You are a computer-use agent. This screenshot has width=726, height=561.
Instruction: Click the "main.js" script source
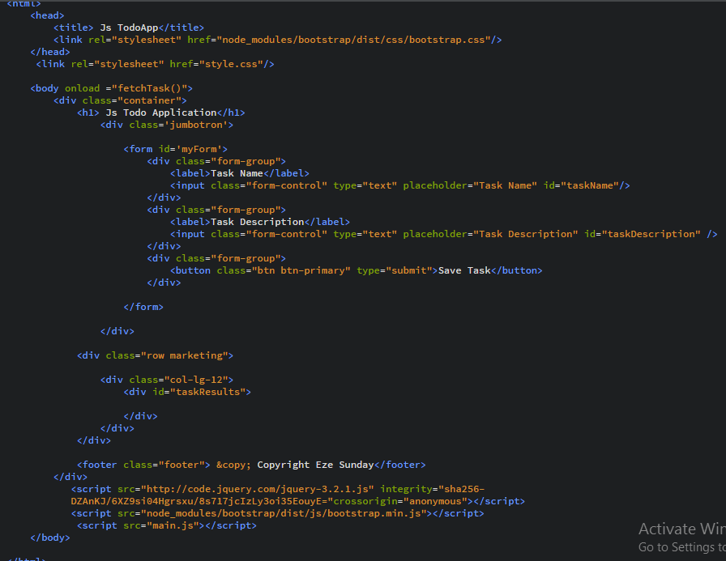coord(173,525)
